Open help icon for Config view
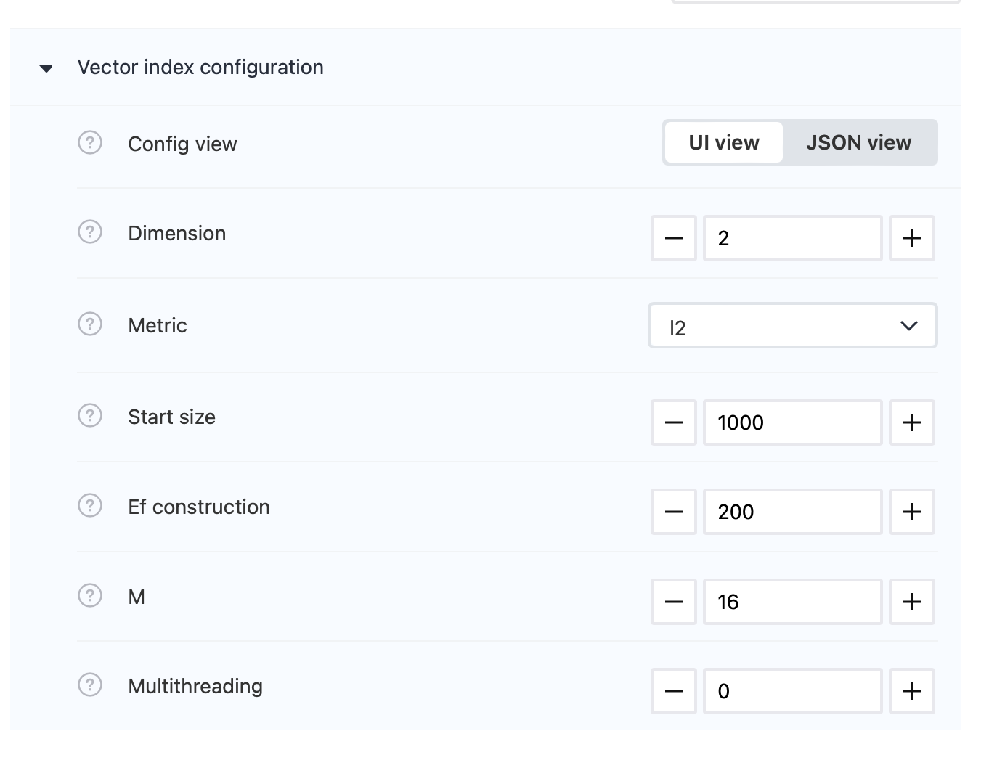 point(90,142)
